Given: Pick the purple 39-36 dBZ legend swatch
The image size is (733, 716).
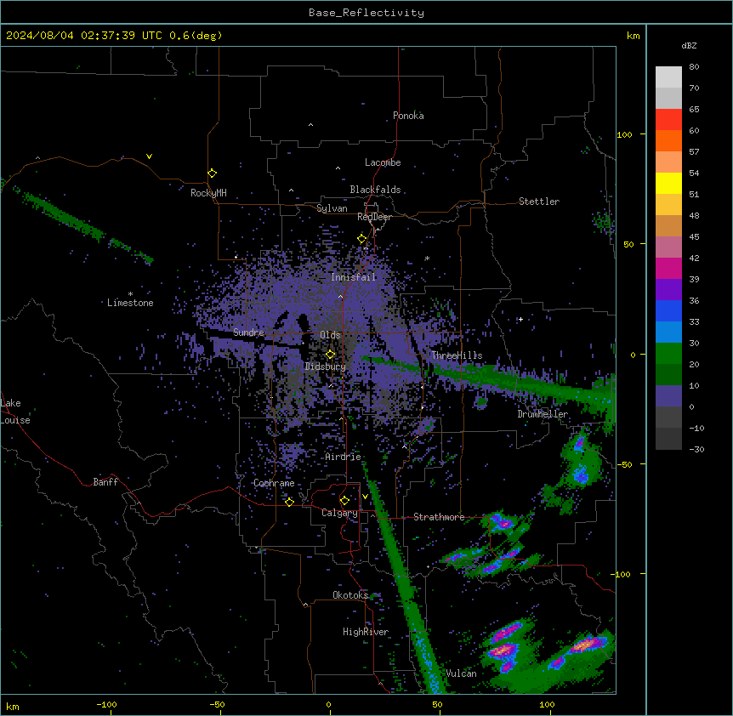Looking at the screenshot, I should [668, 290].
